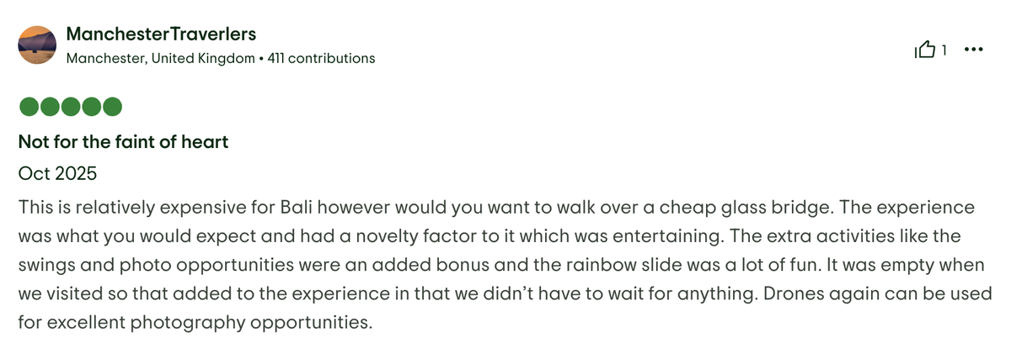Click the first green rating bubble
This screenshot has width=1011, height=338.
(28, 108)
